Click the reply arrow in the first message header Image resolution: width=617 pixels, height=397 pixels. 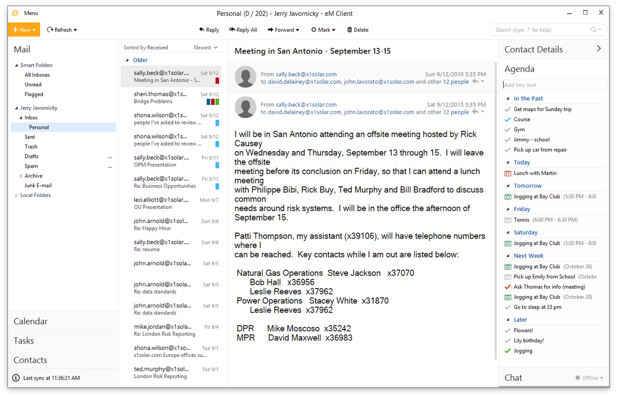click(x=475, y=82)
